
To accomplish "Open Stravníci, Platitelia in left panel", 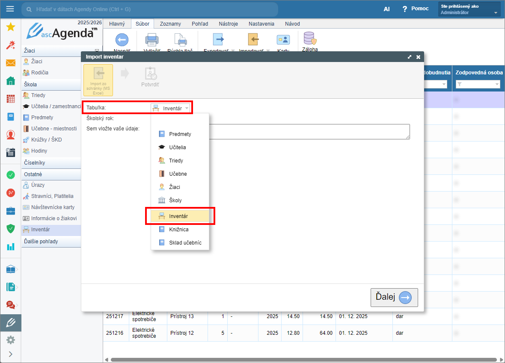I will coord(52,196).
